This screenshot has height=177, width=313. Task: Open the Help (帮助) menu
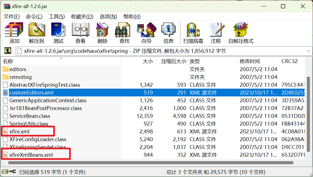point(132,16)
